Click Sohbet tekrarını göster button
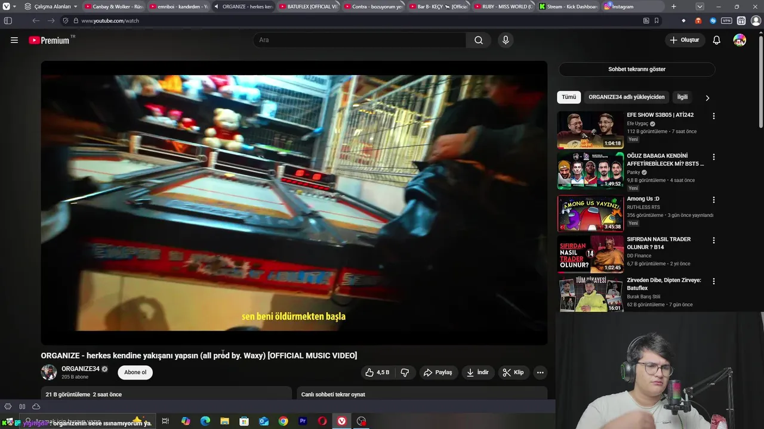 [x=637, y=69]
